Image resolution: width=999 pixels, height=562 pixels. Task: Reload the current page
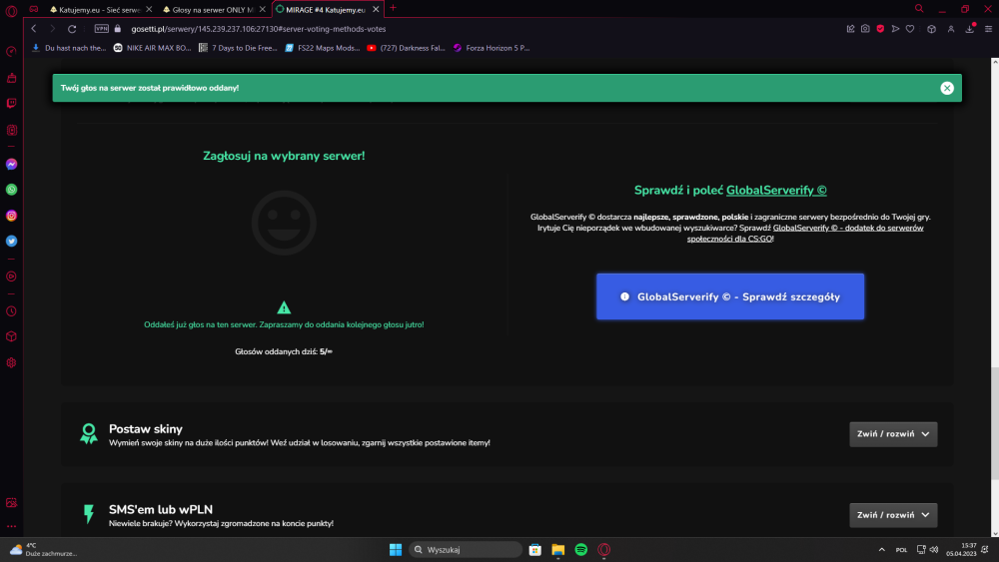[72, 29]
